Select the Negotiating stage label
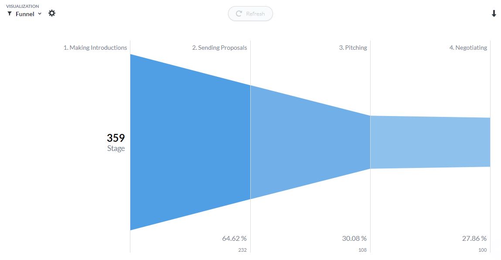 [x=468, y=48]
